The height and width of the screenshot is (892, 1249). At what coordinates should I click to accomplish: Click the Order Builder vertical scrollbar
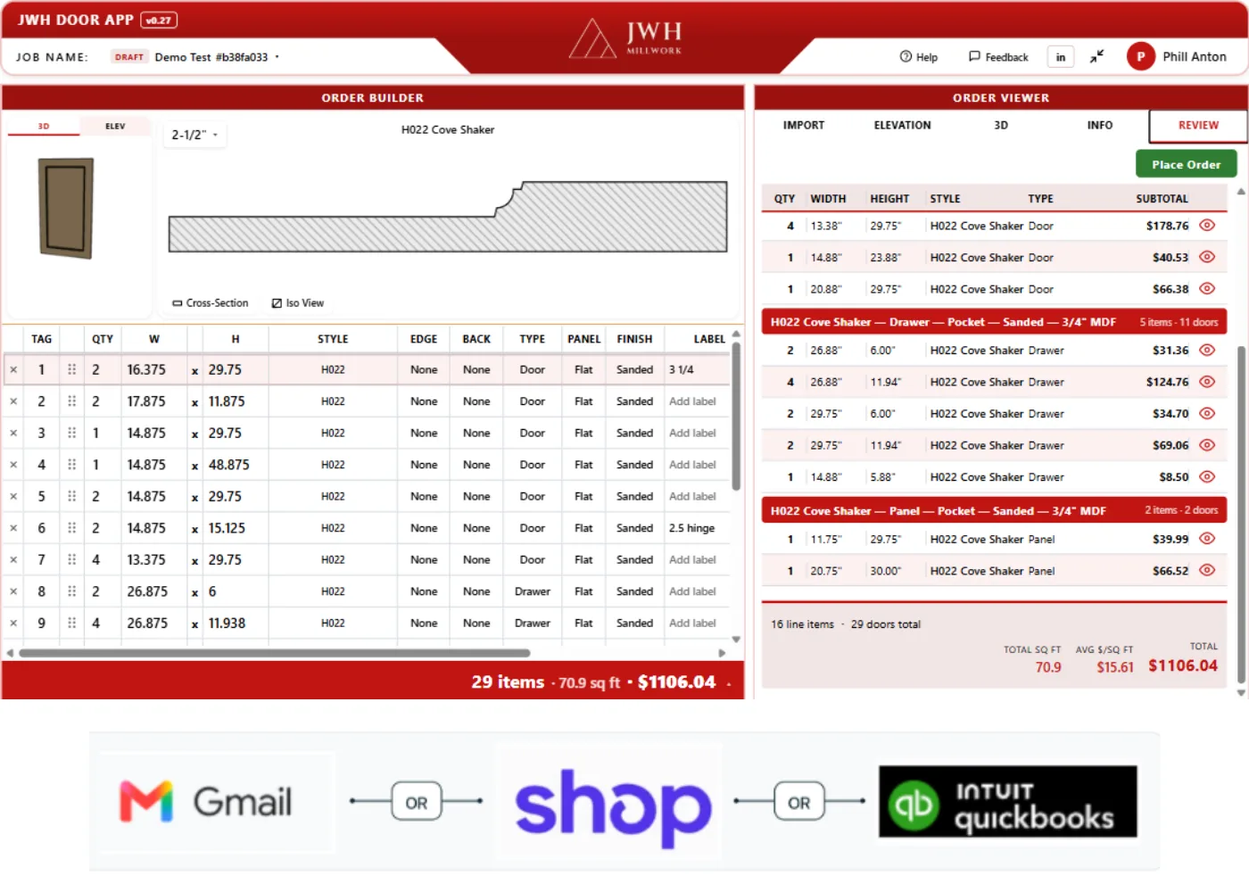(x=736, y=417)
